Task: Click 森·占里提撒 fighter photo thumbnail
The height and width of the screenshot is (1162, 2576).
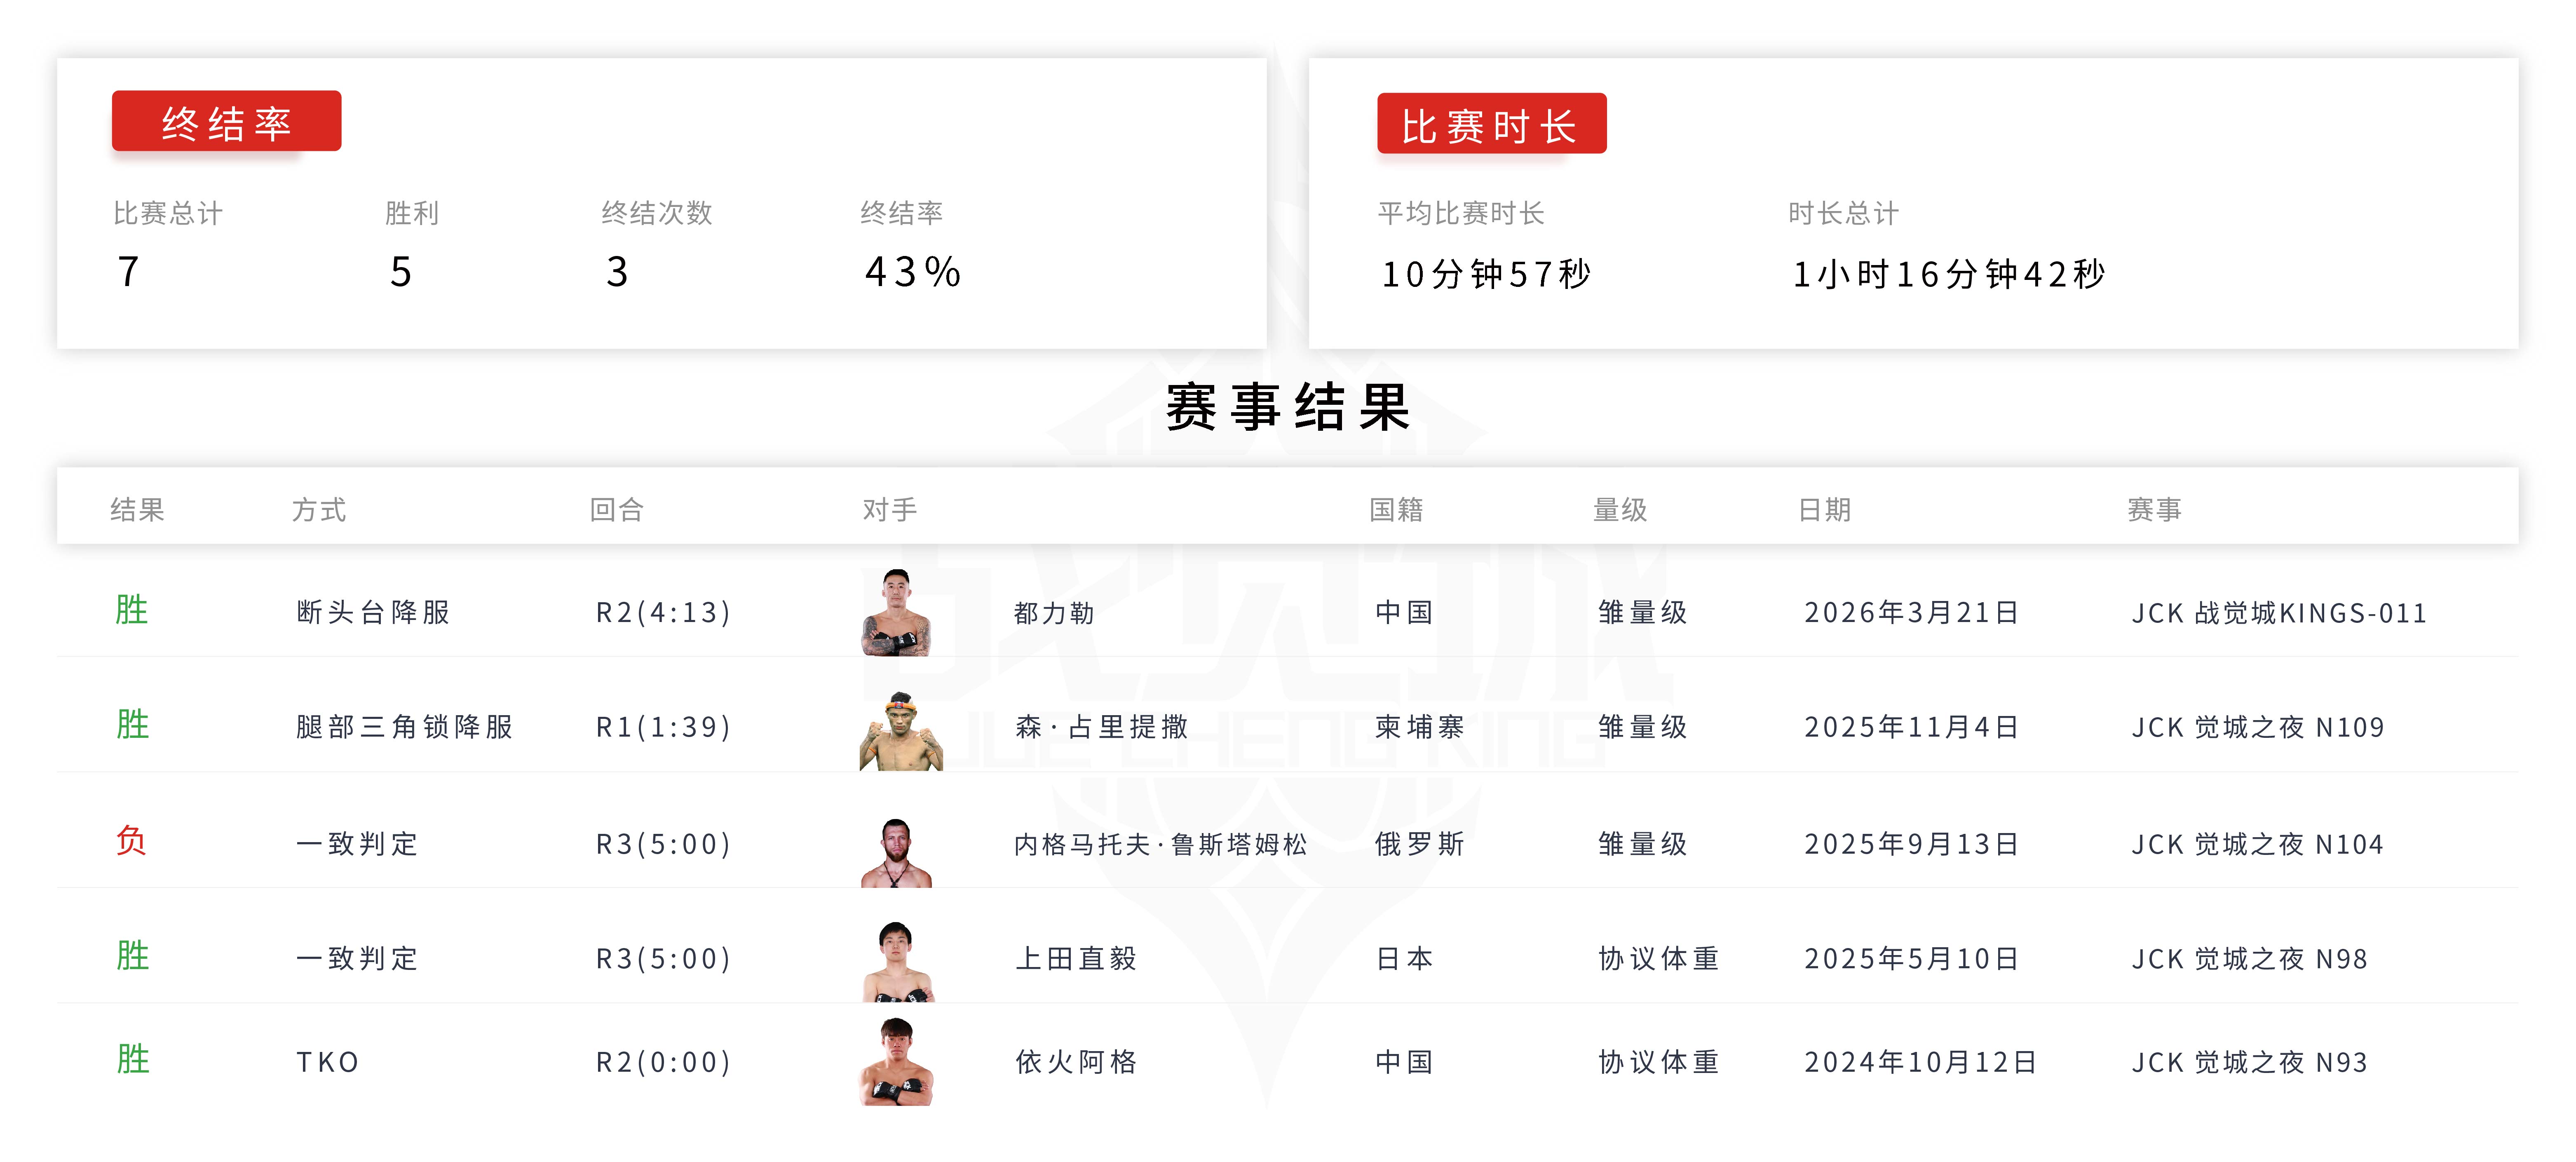Action: tap(900, 730)
